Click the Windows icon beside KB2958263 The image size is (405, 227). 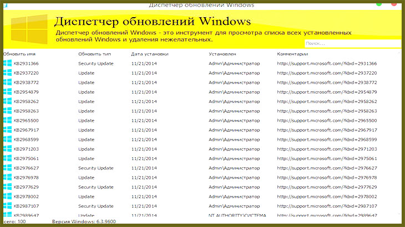tap(8, 111)
